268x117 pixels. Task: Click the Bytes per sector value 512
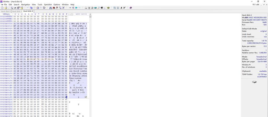coord(265,47)
